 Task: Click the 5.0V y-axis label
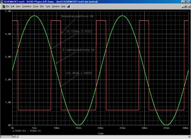8,11
